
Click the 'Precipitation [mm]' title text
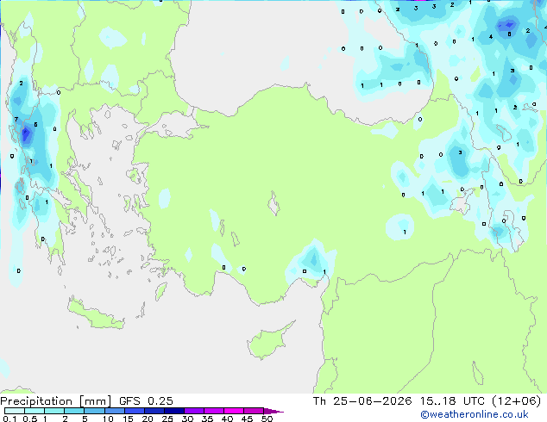click(56, 401)
